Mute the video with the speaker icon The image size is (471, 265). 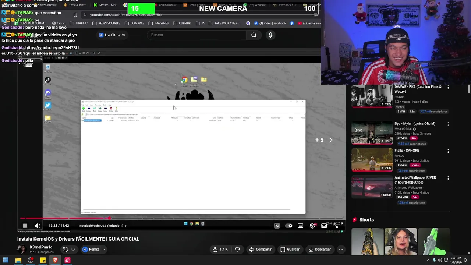pyautogui.click(x=38, y=226)
